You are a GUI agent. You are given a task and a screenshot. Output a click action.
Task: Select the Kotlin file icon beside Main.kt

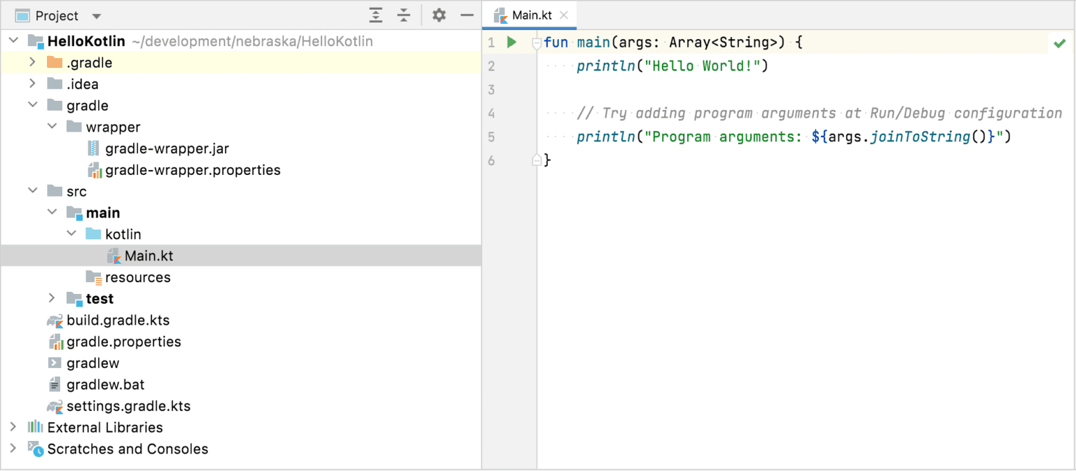(x=113, y=255)
